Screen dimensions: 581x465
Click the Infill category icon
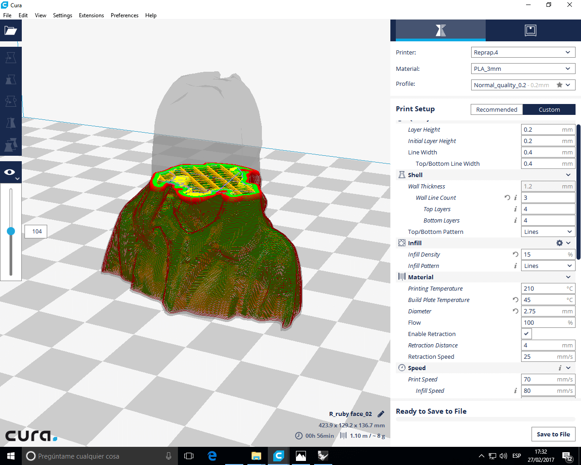coord(402,243)
